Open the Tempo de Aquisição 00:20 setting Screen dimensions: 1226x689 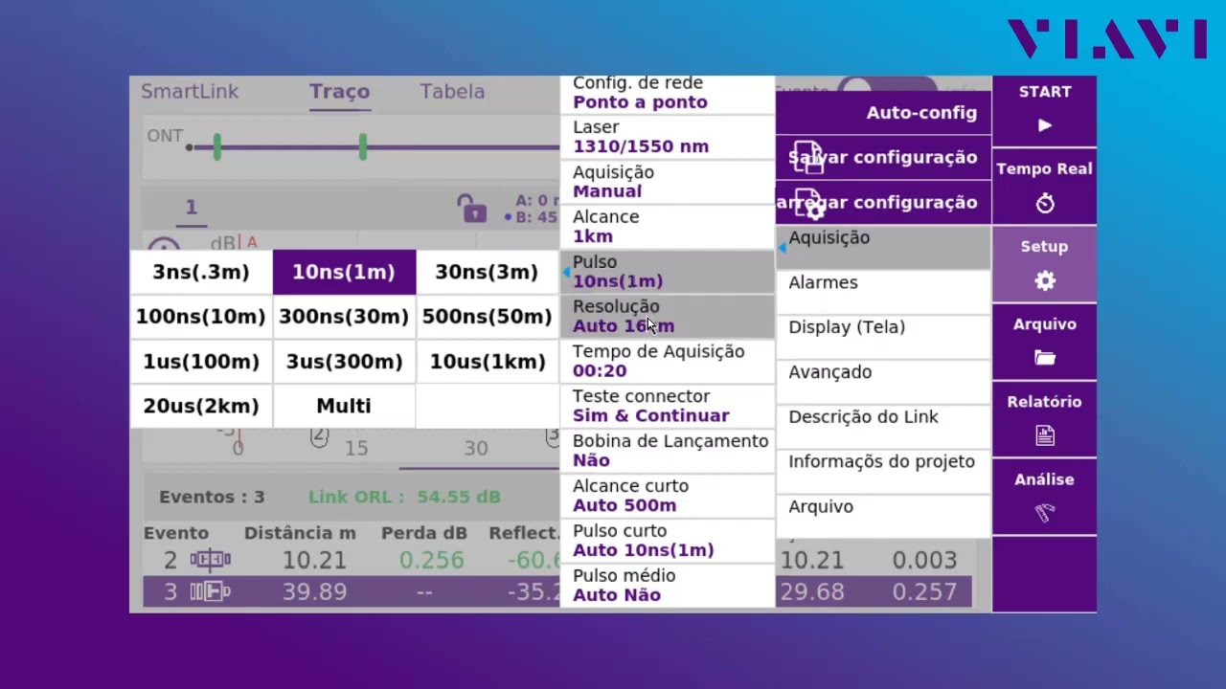(667, 362)
